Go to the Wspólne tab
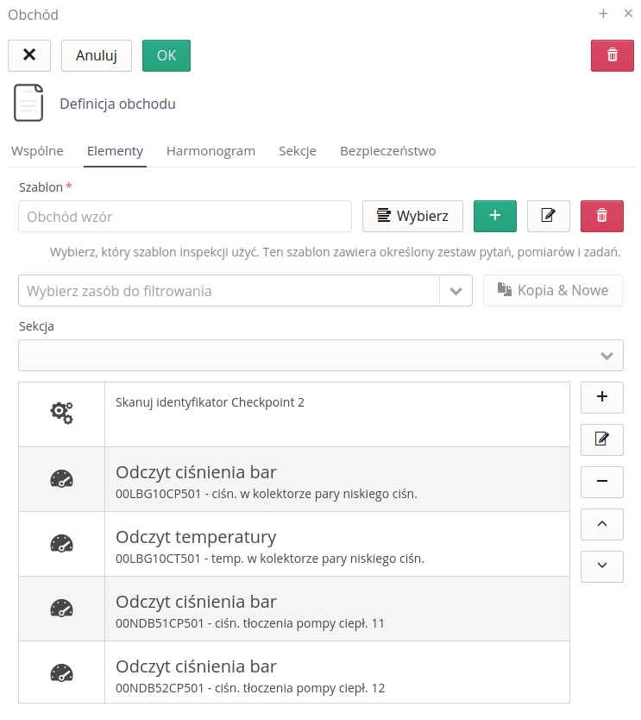Viewport: 641px width, 720px height. click(37, 151)
